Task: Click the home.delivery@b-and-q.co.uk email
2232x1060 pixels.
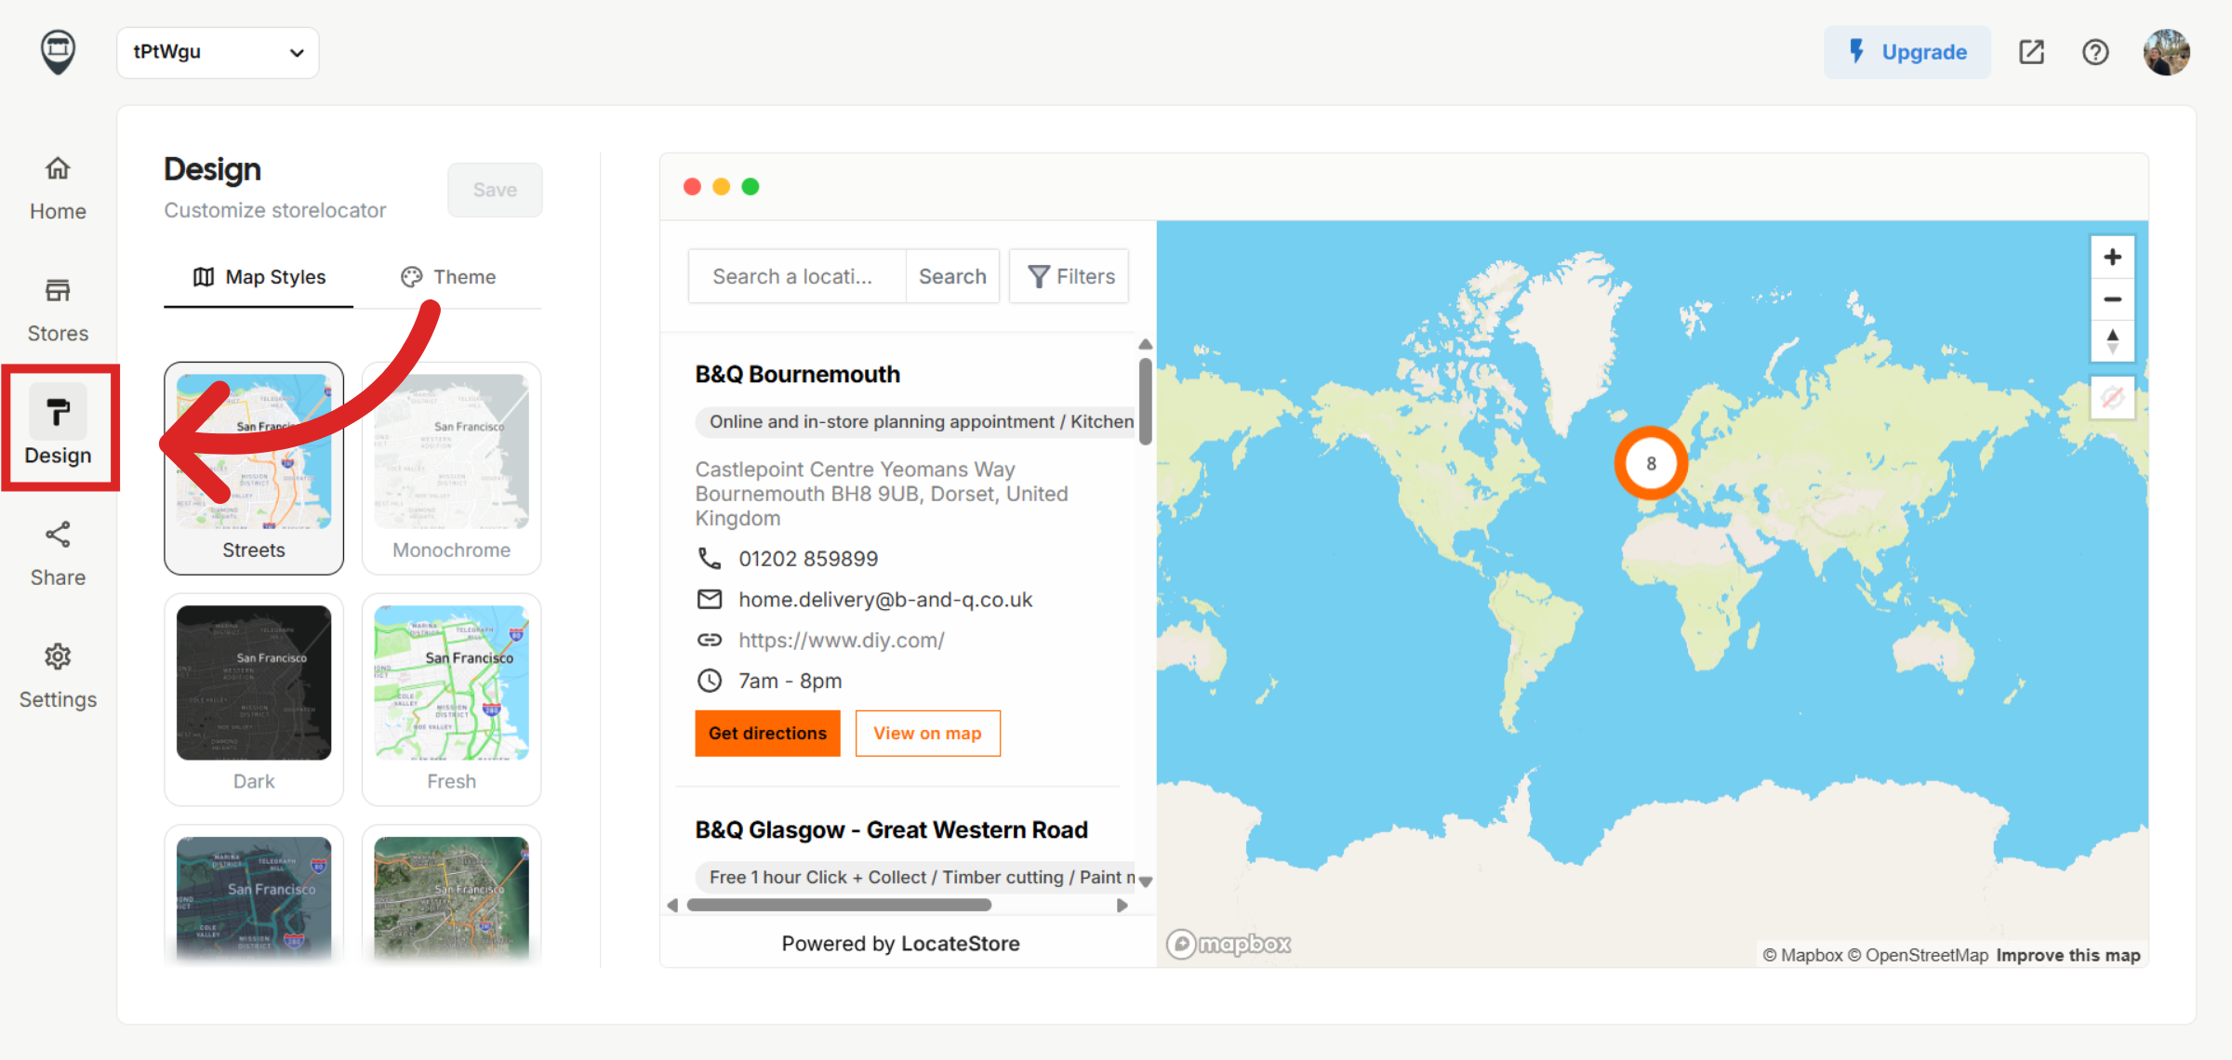Action: click(885, 599)
